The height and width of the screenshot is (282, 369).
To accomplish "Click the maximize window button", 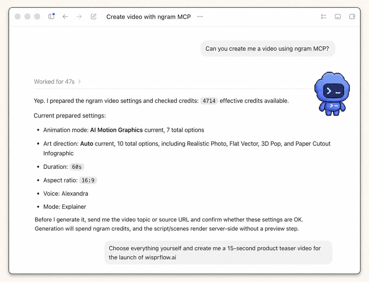I will click(37, 16).
